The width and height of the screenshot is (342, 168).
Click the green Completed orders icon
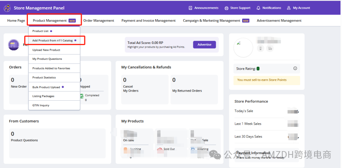coord(82,96)
